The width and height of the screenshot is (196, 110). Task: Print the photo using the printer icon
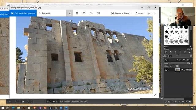click(x=148, y=13)
